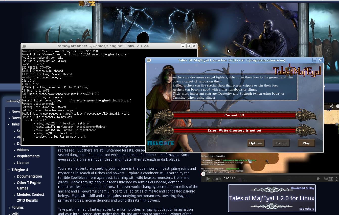339x215 pixels.
Task: Start the YouTube video with the play icon
Action: click(208, 179)
